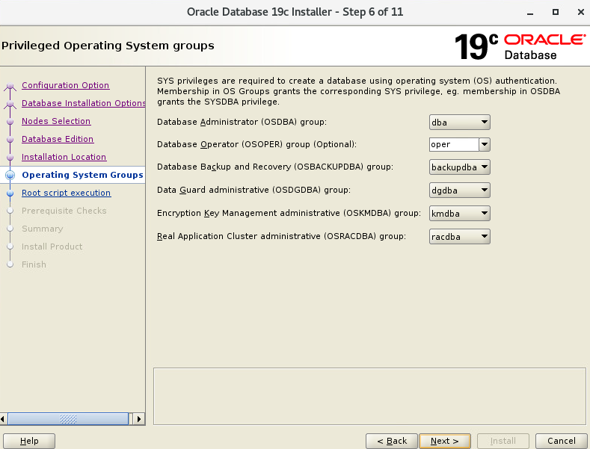Open the Installation Location step

coord(64,157)
